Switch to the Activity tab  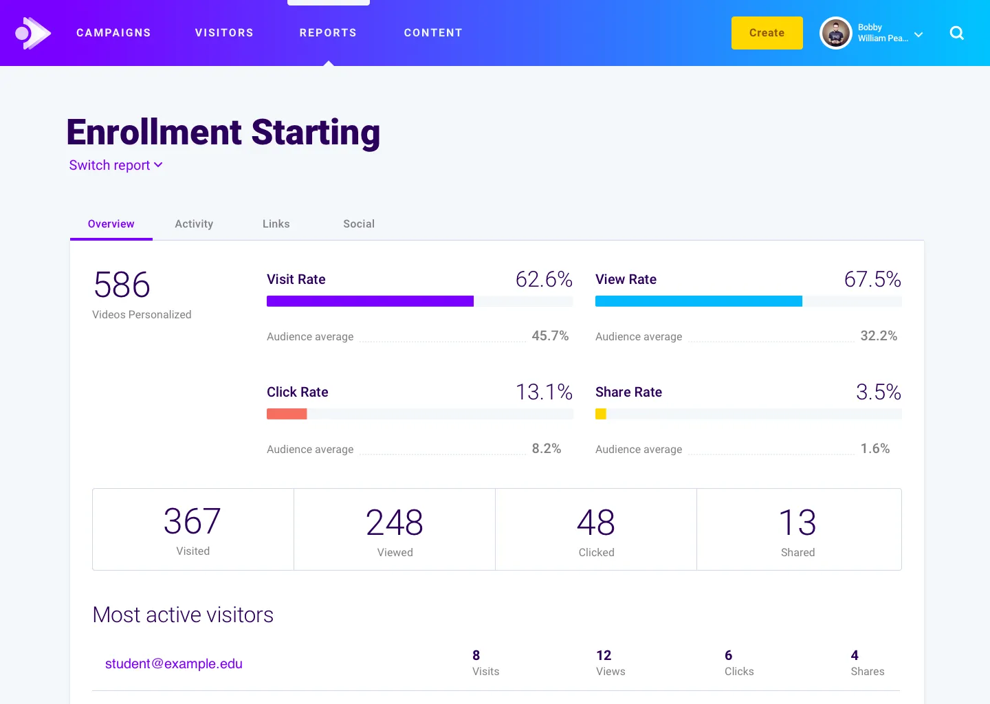coord(194,224)
